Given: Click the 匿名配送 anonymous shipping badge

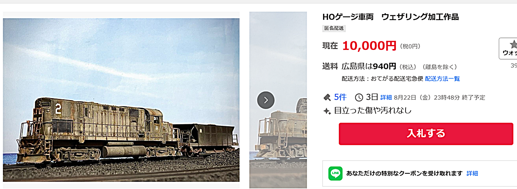Looking at the screenshot, I should click(334, 29).
